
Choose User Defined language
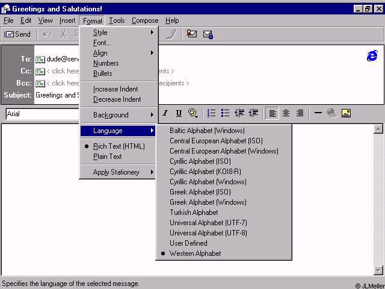point(224,243)
